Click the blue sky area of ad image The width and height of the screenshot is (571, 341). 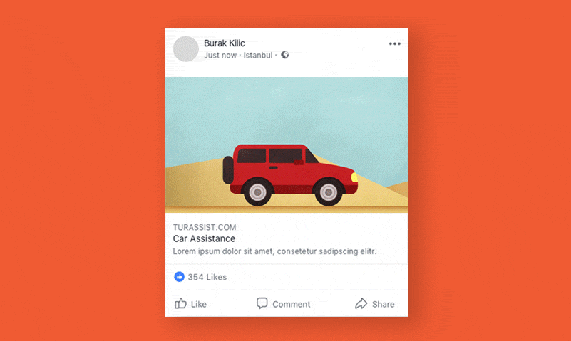[287, 109]
